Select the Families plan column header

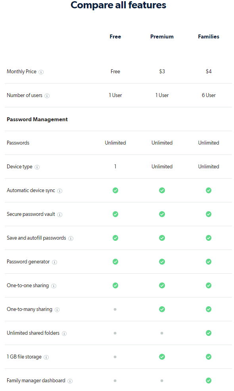(209, 37)
